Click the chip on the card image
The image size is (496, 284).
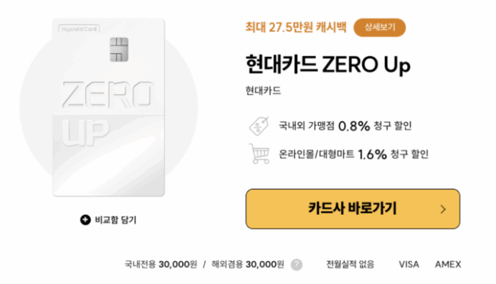point(119,49)
